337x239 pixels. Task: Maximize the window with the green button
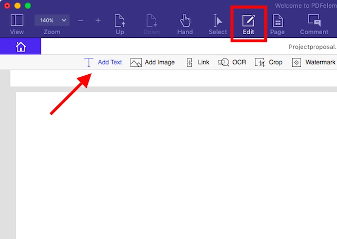(28, 6)
